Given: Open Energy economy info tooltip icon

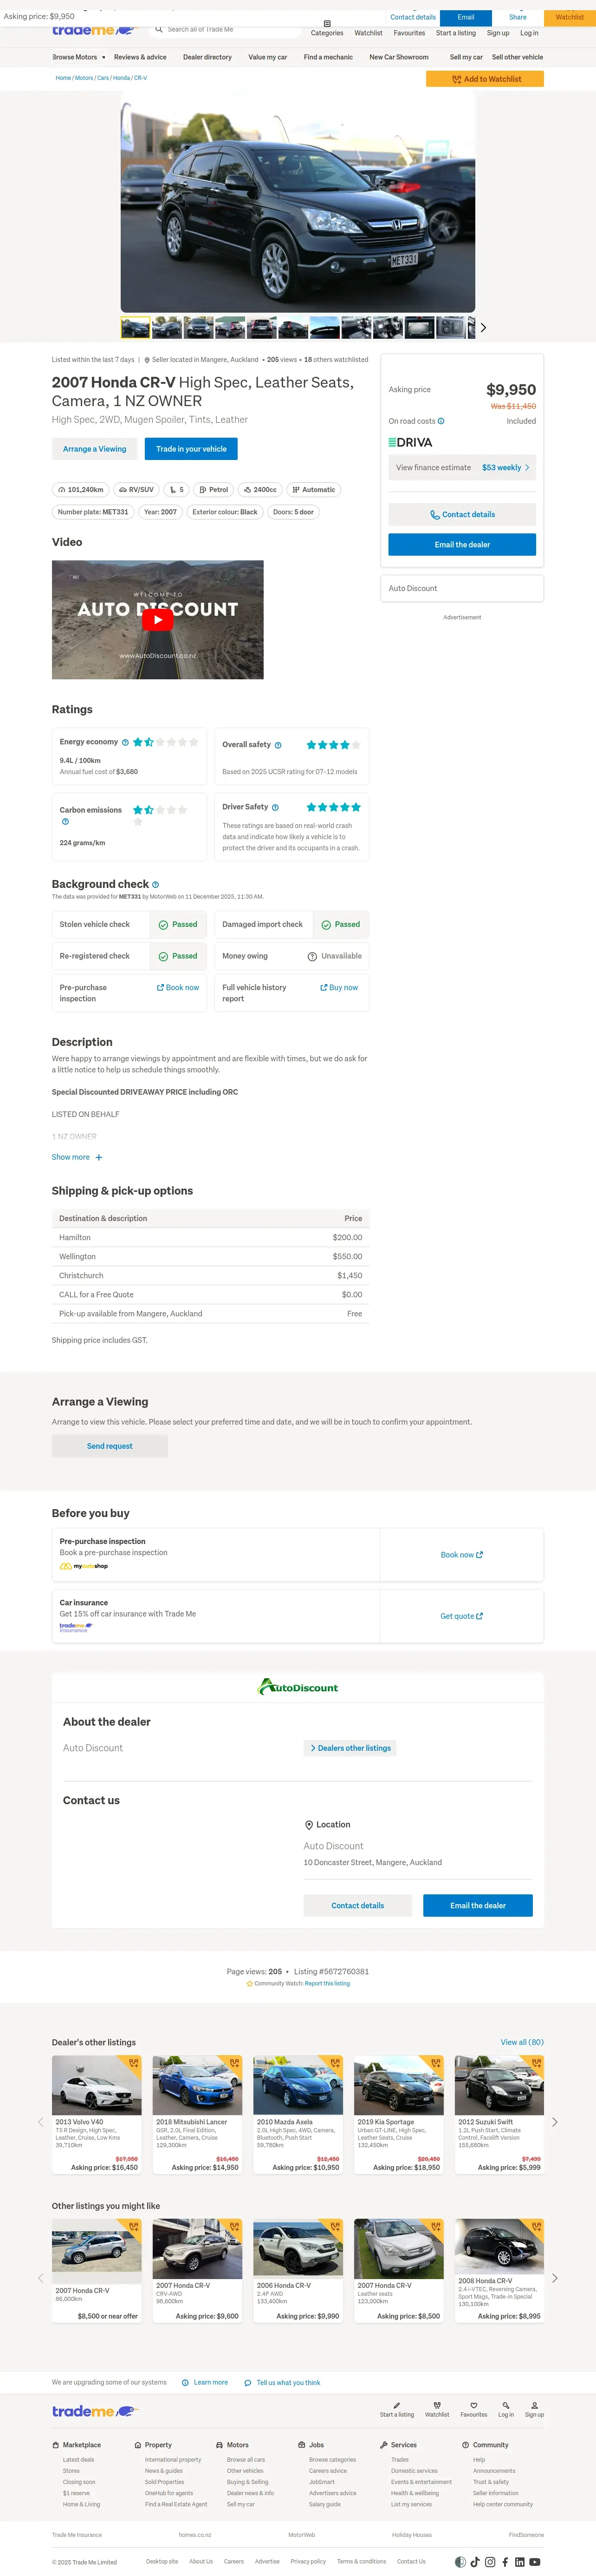Looking at the screenshot, I should (125, 742).
